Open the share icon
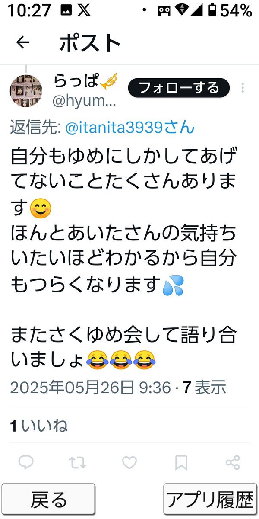 point(233,463)
